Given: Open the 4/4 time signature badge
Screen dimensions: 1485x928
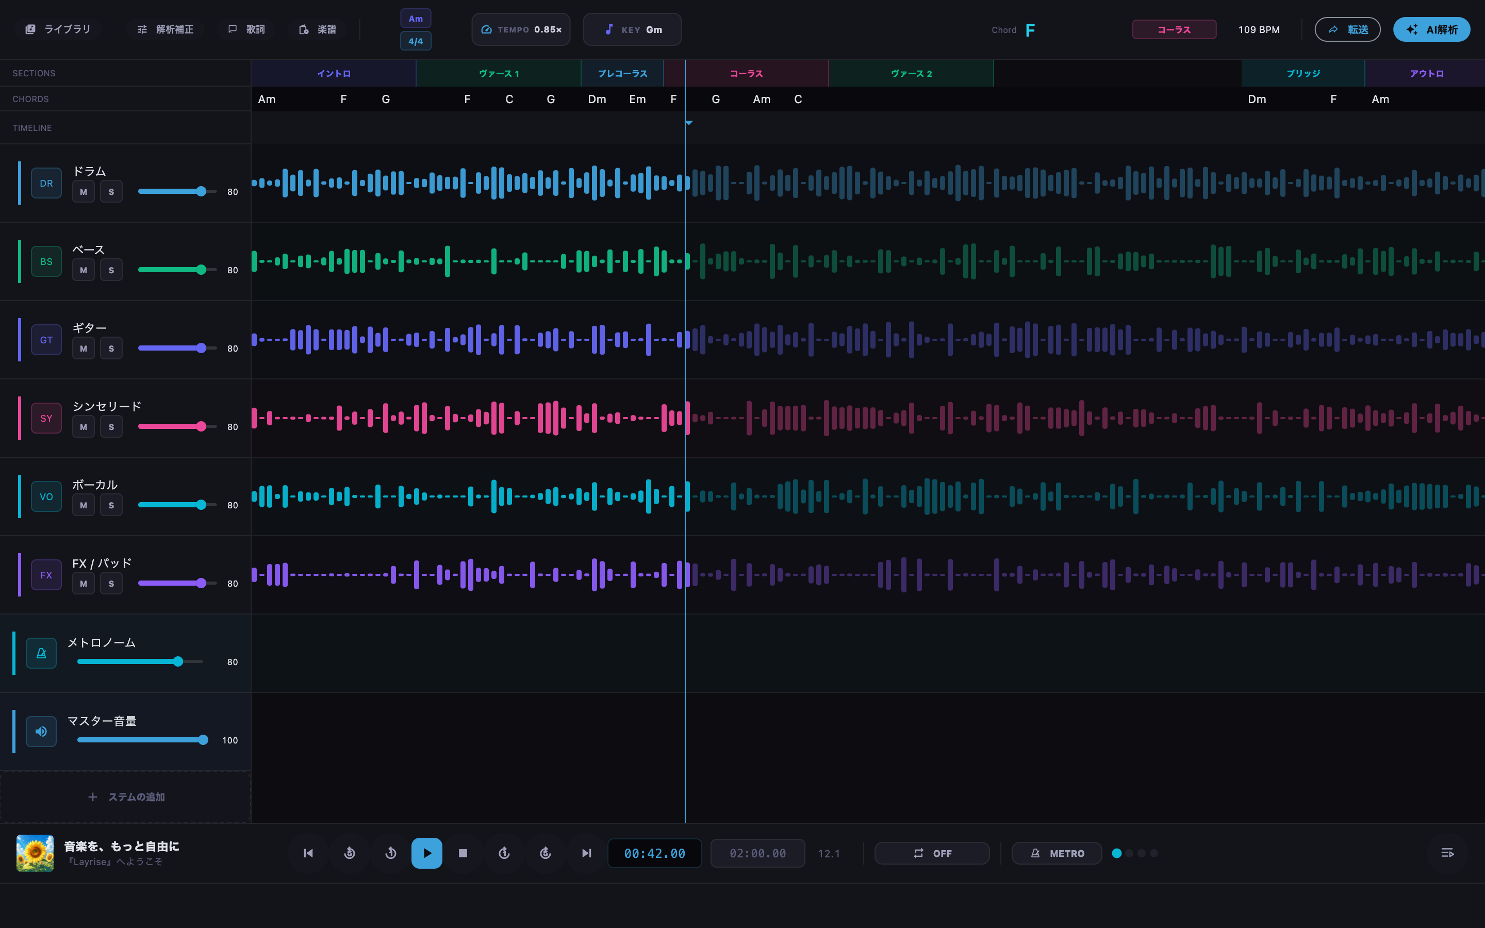Looking at the screenshot, I should click(416, 41).
